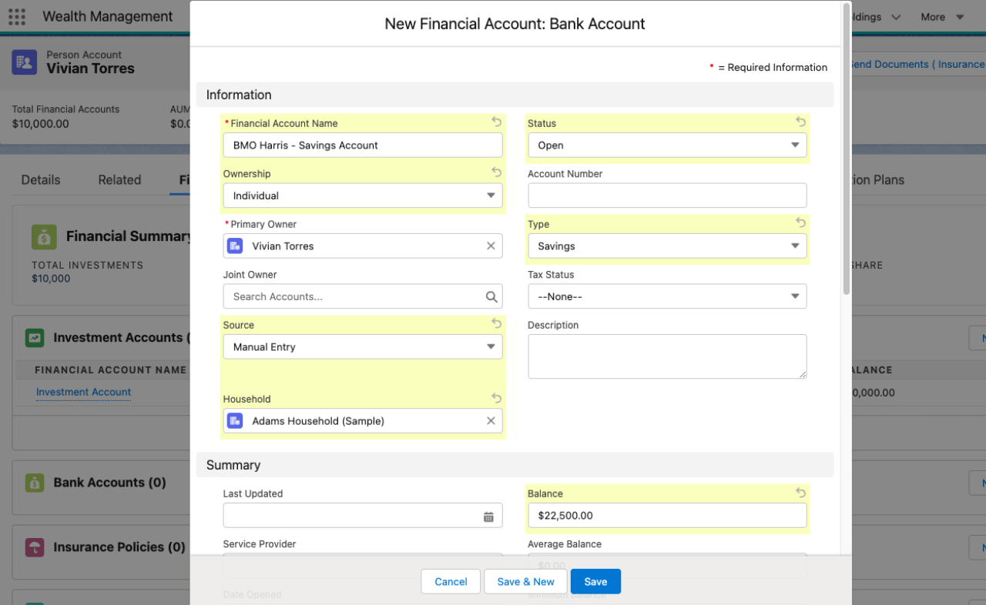This screenshot has height=605, width=986.
Task: Click the Last Updated date field
Action: 363,516
